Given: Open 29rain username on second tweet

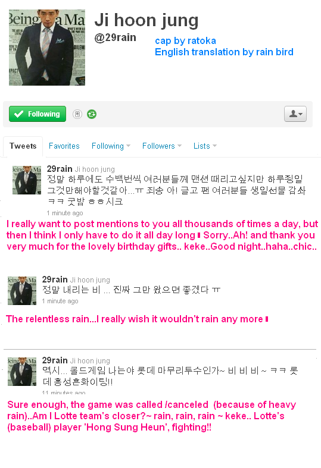Looking at the screenshot, I should [55, 279].
